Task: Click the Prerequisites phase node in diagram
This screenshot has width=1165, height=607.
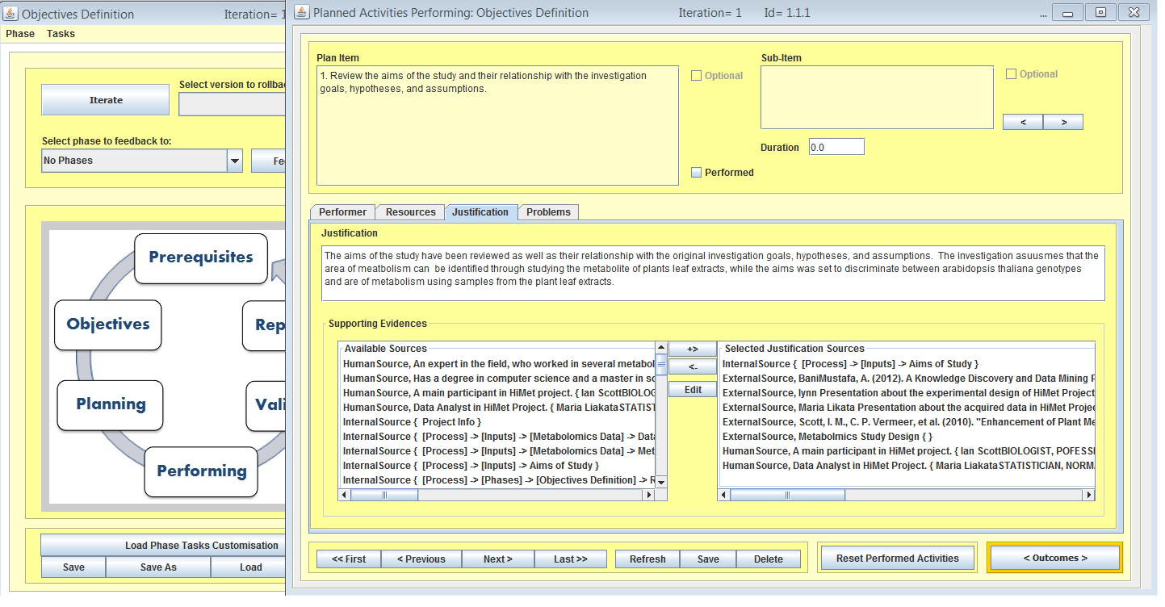Action: 200,258
